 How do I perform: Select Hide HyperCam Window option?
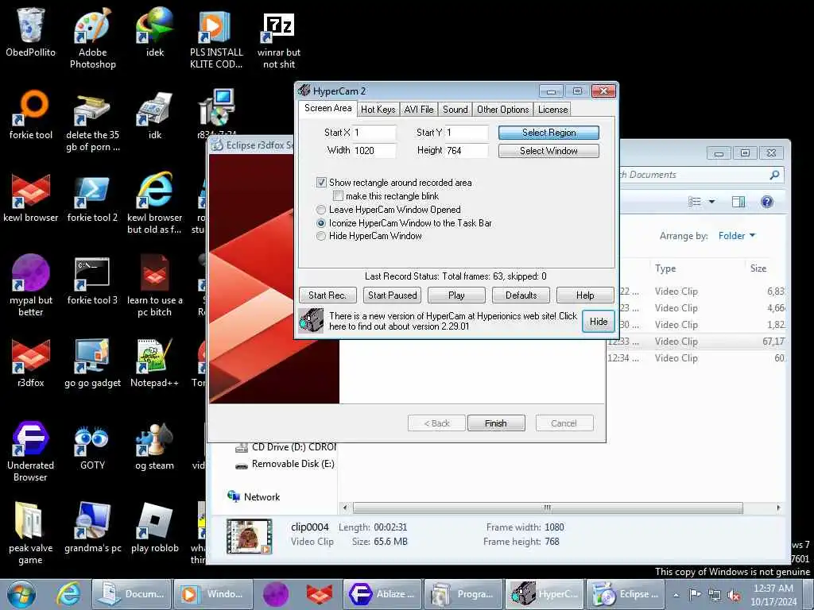click(x=321, y=236)
